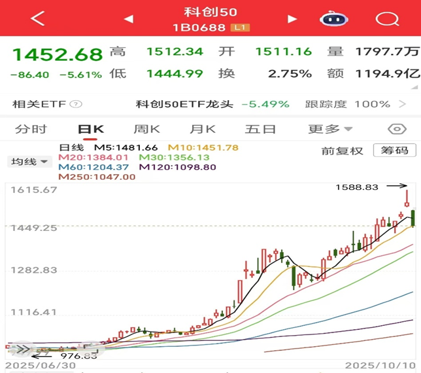
Task: Open the 均线 indicator dropdown
Action: (x=29, y=162)
